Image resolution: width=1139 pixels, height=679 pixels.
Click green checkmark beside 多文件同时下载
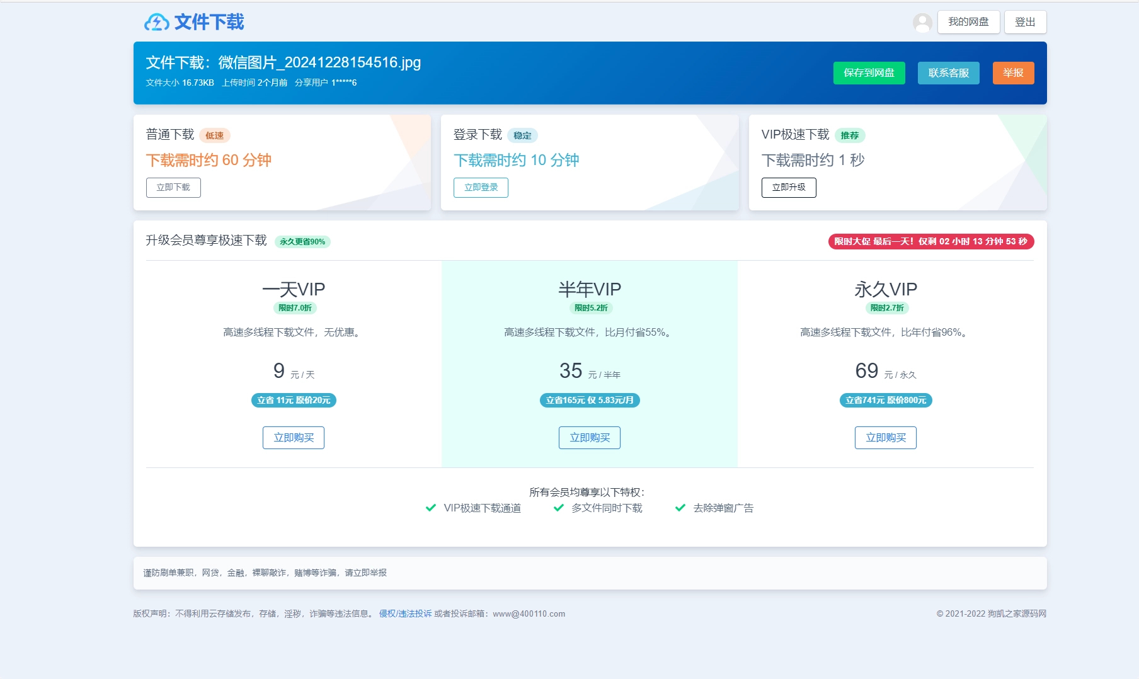(558, 508)
